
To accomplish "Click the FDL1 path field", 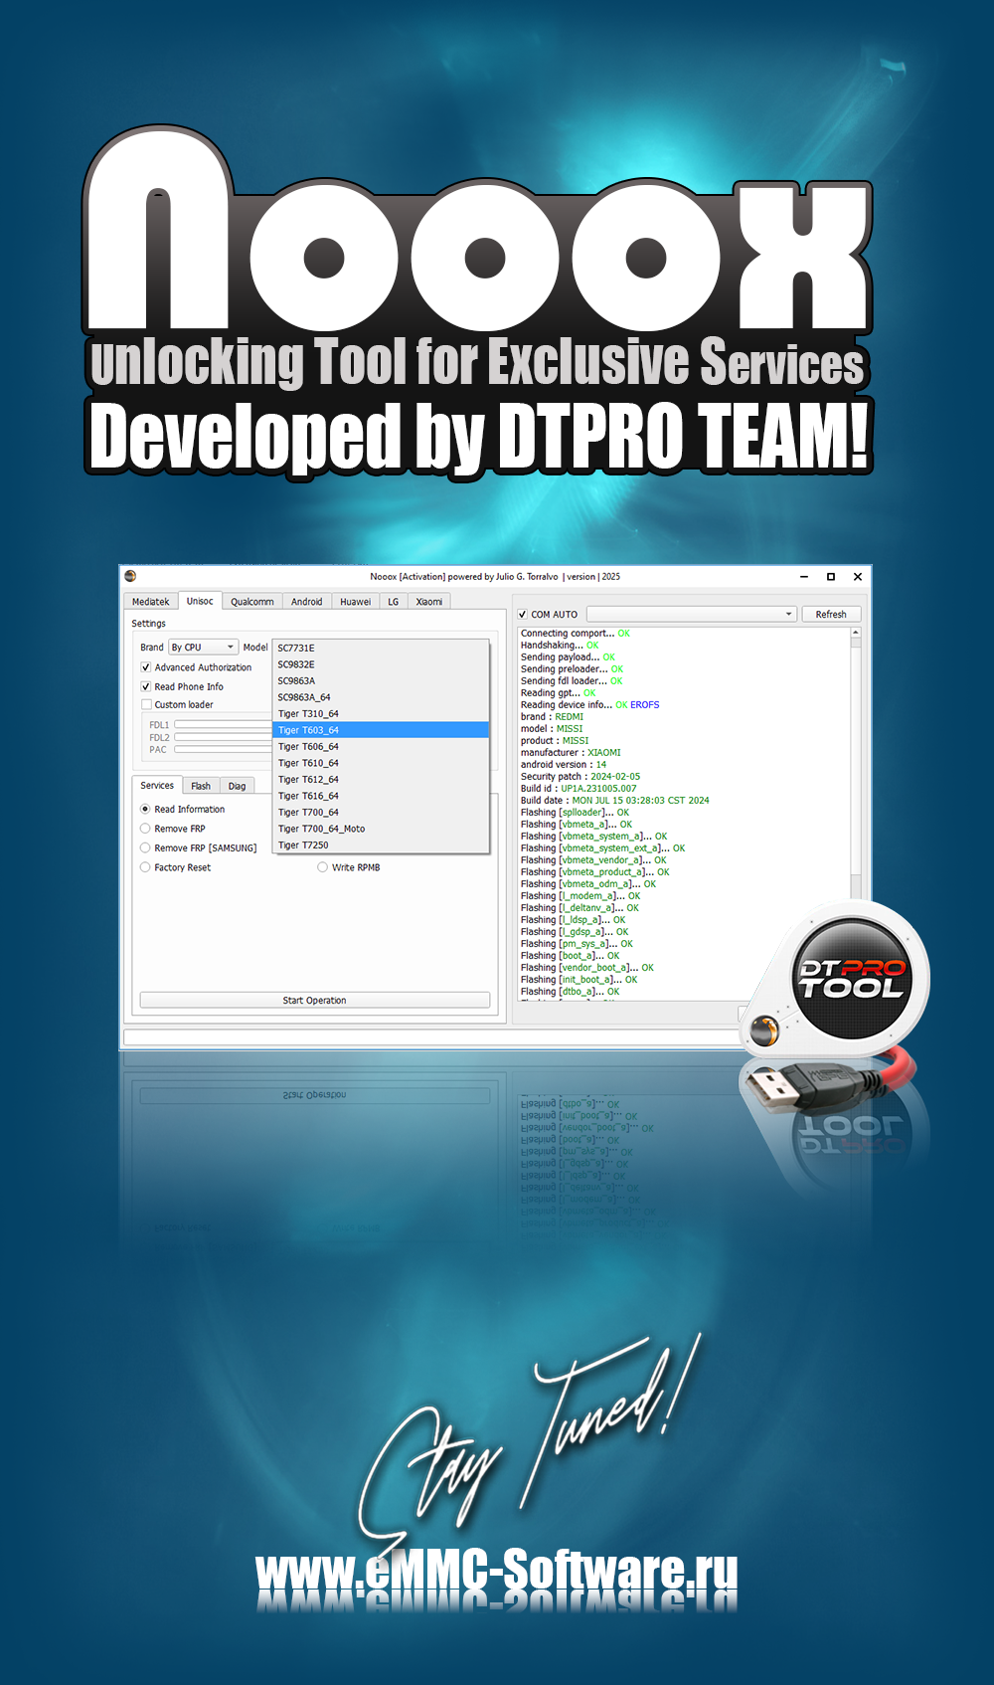I will 223,724.
